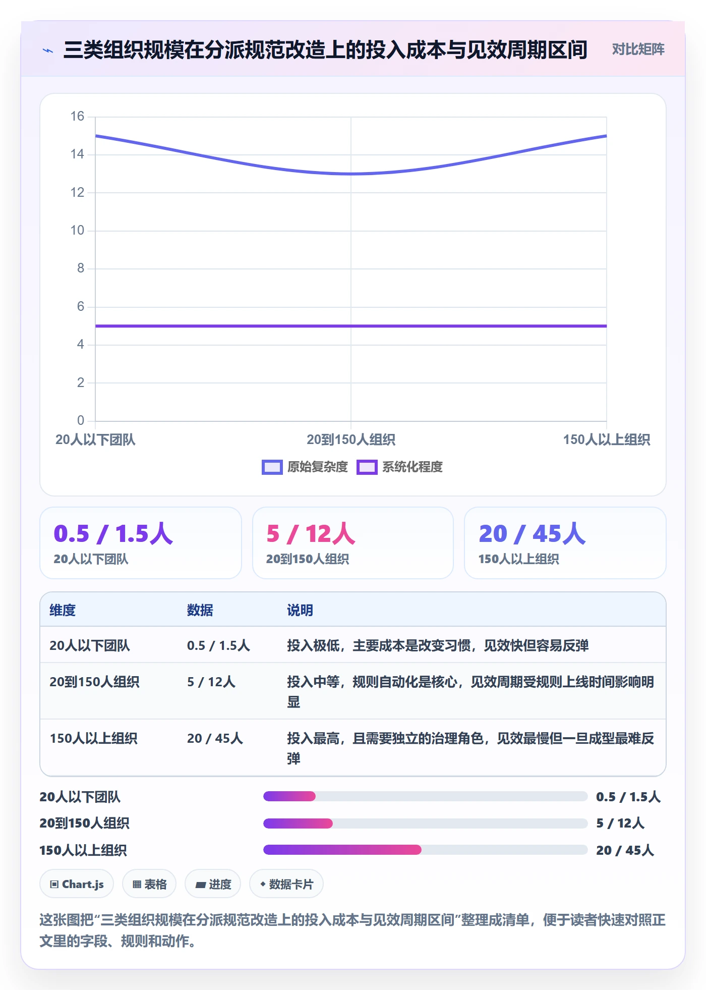Image resolution: width=706 pixels, height=990 pixels.
Task: Click the caption paragraph starting with 这张图把
Action: 352,930
